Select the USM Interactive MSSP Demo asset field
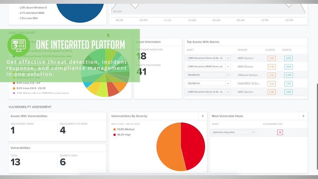This screenshot has height=179, width=318. tap(206, 67)
